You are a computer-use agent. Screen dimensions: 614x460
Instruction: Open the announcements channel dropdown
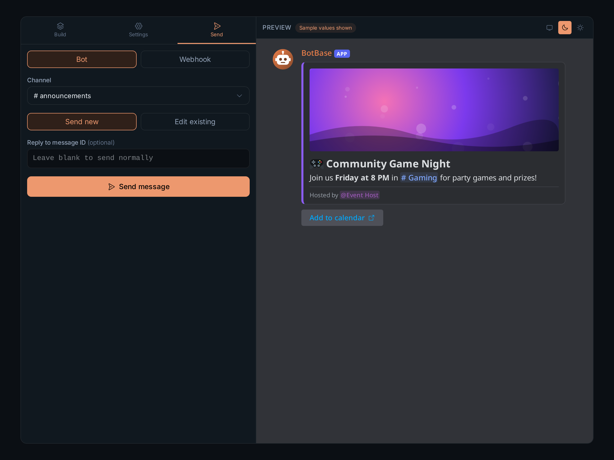coord(138,96)
